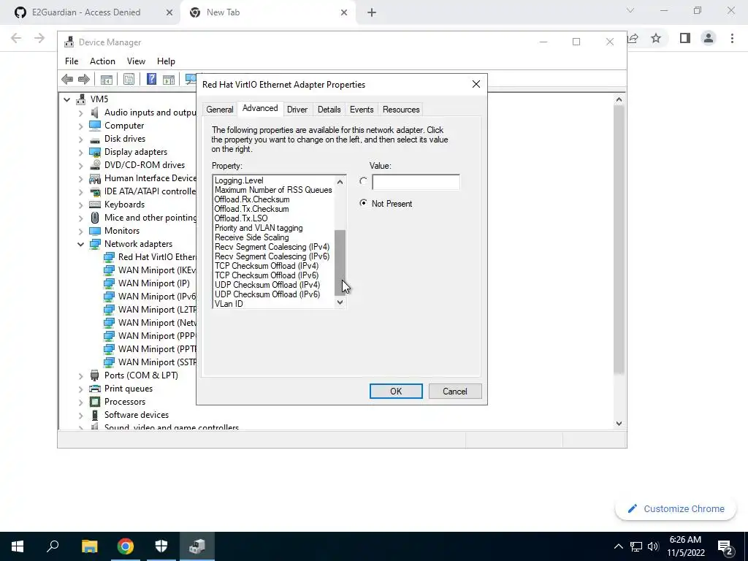748x561 pixels.
Task: Open the File menu in Device Manager
Action: pos(72,61)
